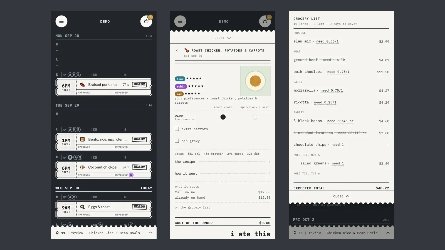Screen dimensions: 445x250
Task: Click purple robin rating tag
Action: (x=181, y=86)
